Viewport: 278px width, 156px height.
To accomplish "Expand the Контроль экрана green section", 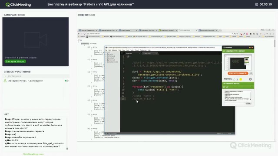I will (238, 84).
